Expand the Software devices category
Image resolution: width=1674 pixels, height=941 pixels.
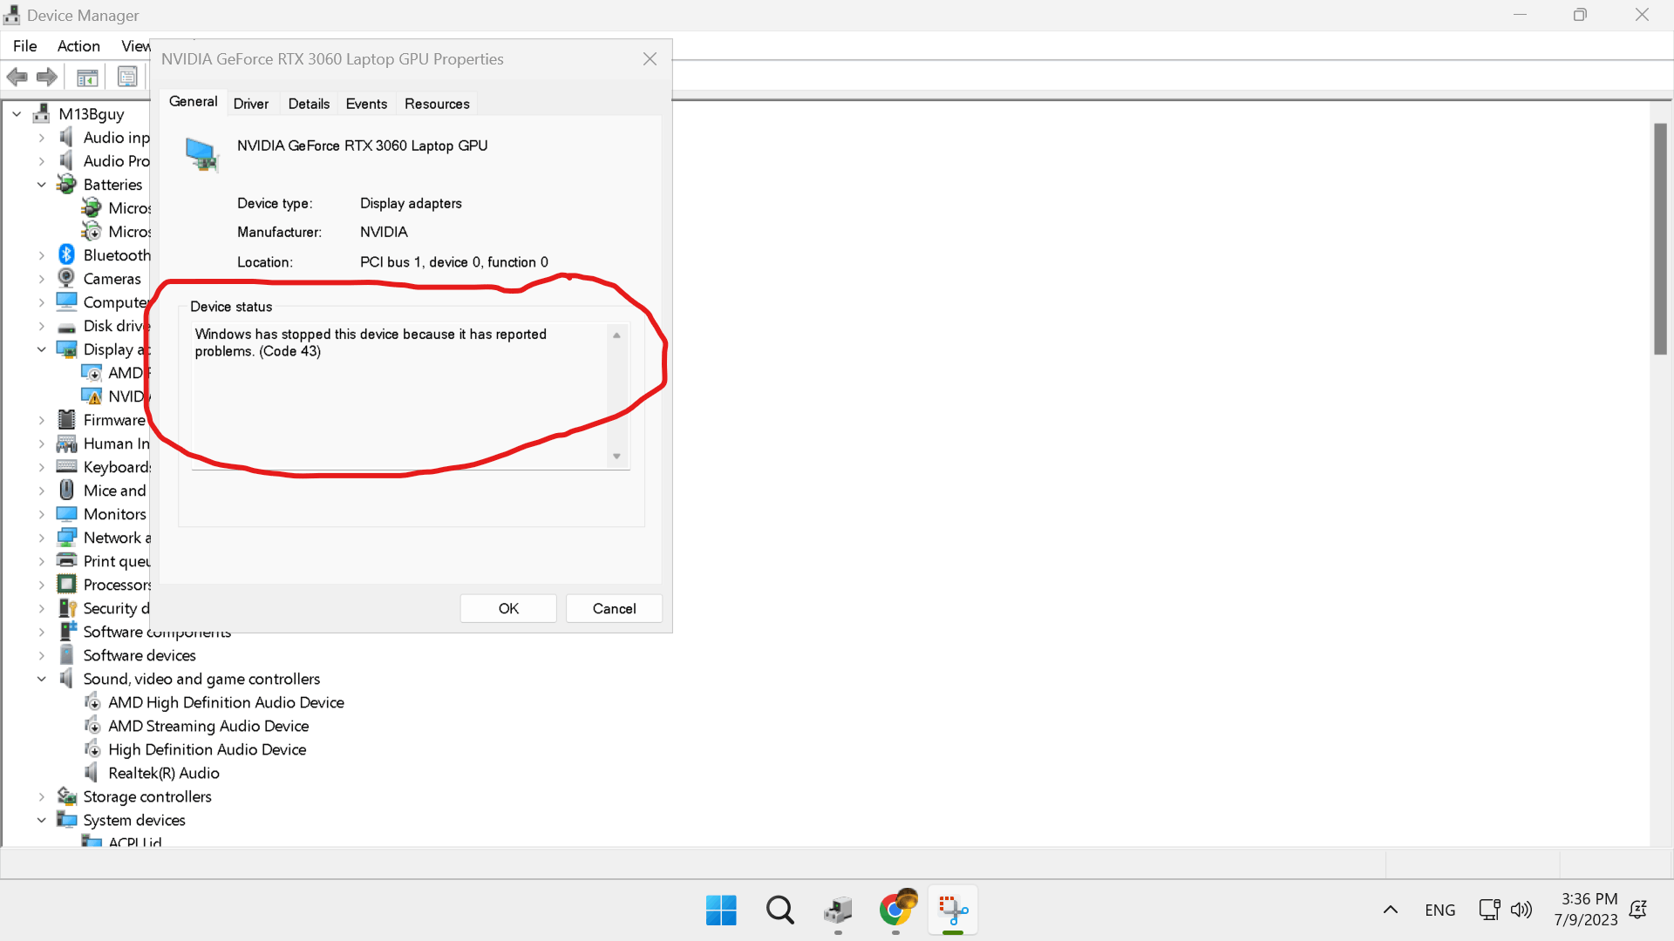[x=41, y=654]
